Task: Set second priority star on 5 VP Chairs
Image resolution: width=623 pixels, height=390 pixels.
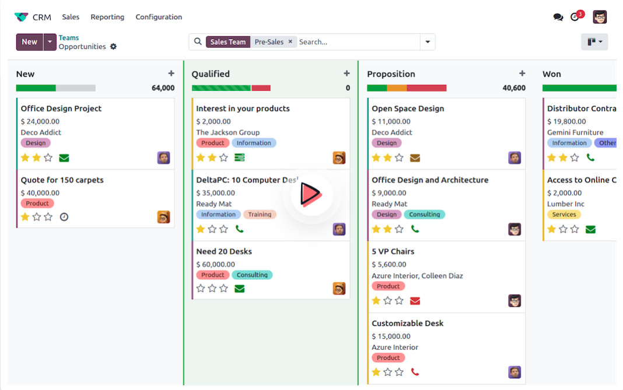Action: point(388,301)
